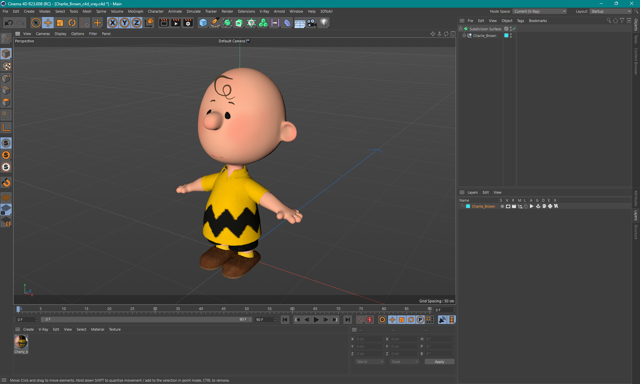The height and width of the screenshot is (384, 640).
Task: Toggle Z axis lock
Action: coord(137,23)
